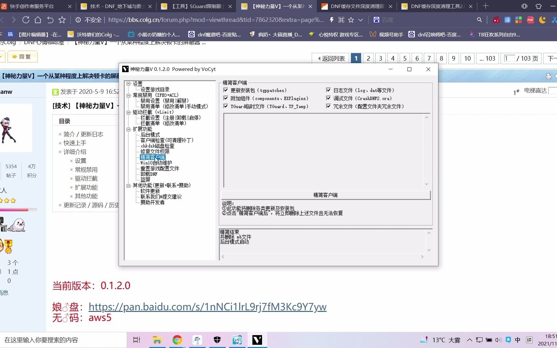Click the translate extension icon
Screen dimensions: 557x348
pos(507,20)
